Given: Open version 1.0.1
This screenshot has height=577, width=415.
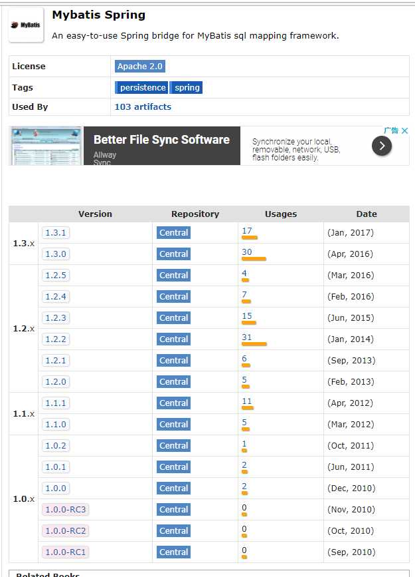Looking at the screenshot, I should pos(56,467).
